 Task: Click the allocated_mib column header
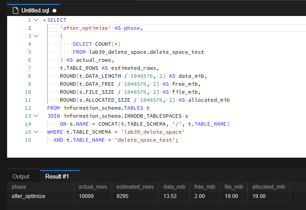click(x=269, y=187)
